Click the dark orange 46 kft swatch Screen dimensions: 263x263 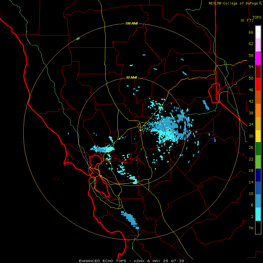258,97
